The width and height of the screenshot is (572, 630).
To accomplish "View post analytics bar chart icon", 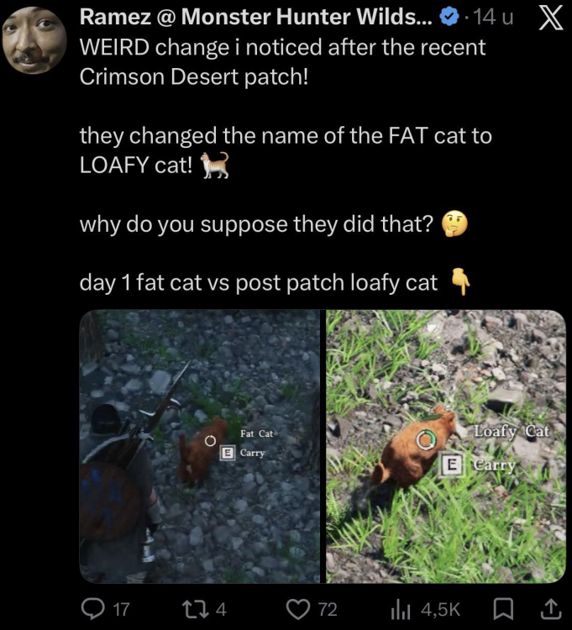I will tap(400, 610).
